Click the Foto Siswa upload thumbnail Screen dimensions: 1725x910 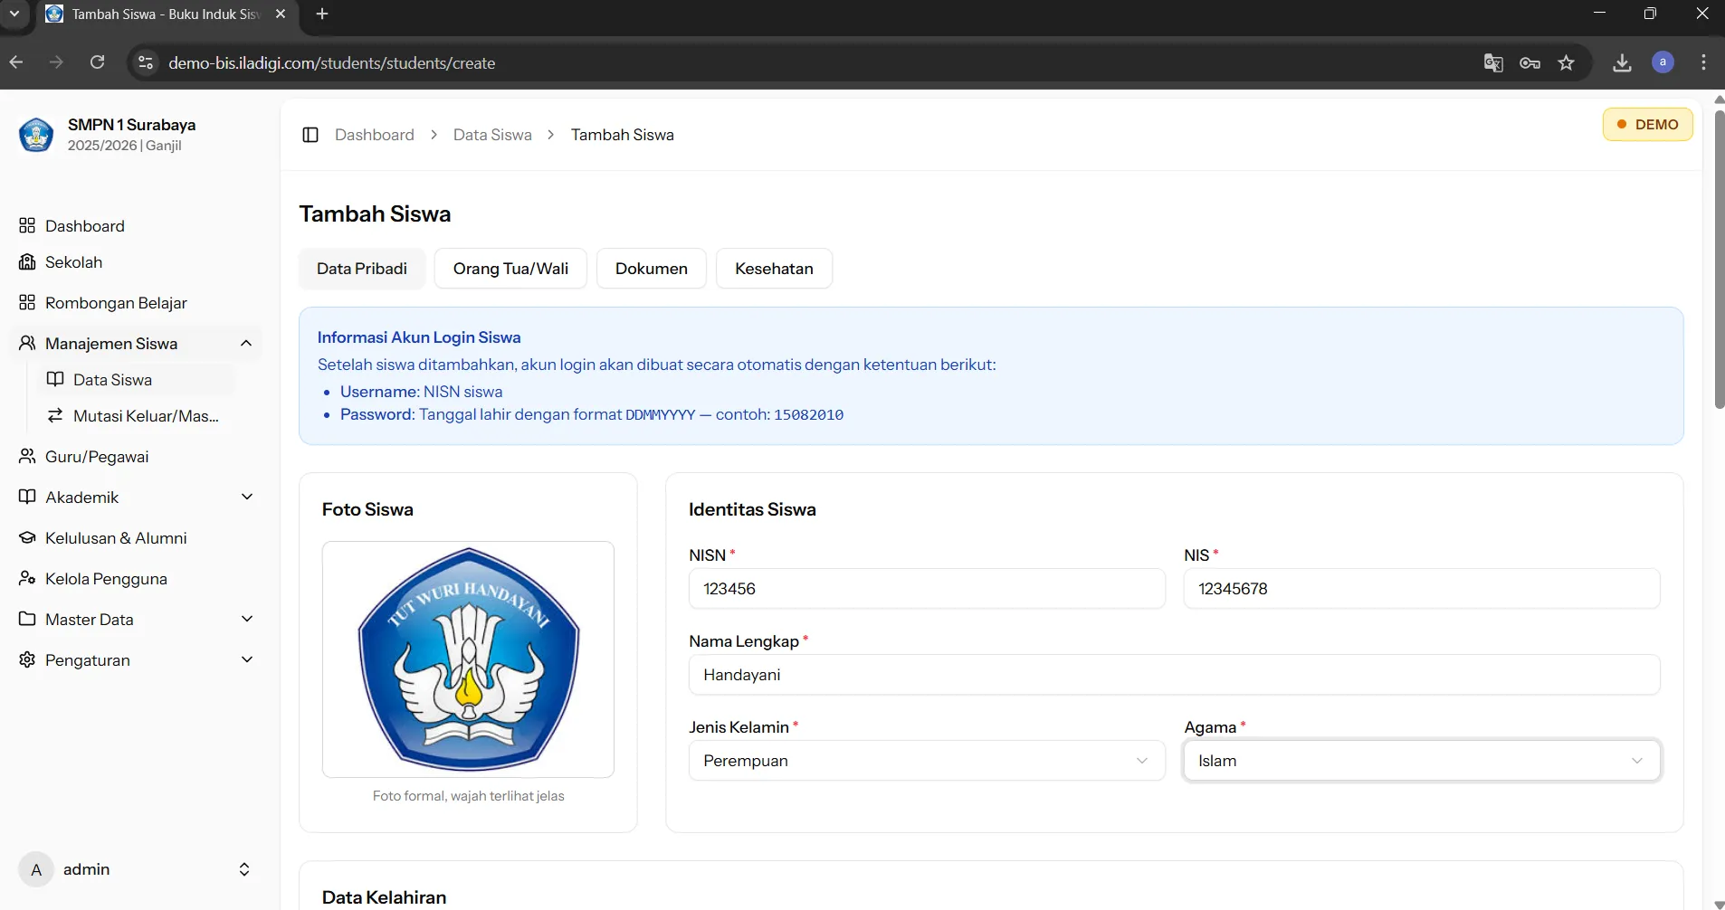tap(468, 659)
